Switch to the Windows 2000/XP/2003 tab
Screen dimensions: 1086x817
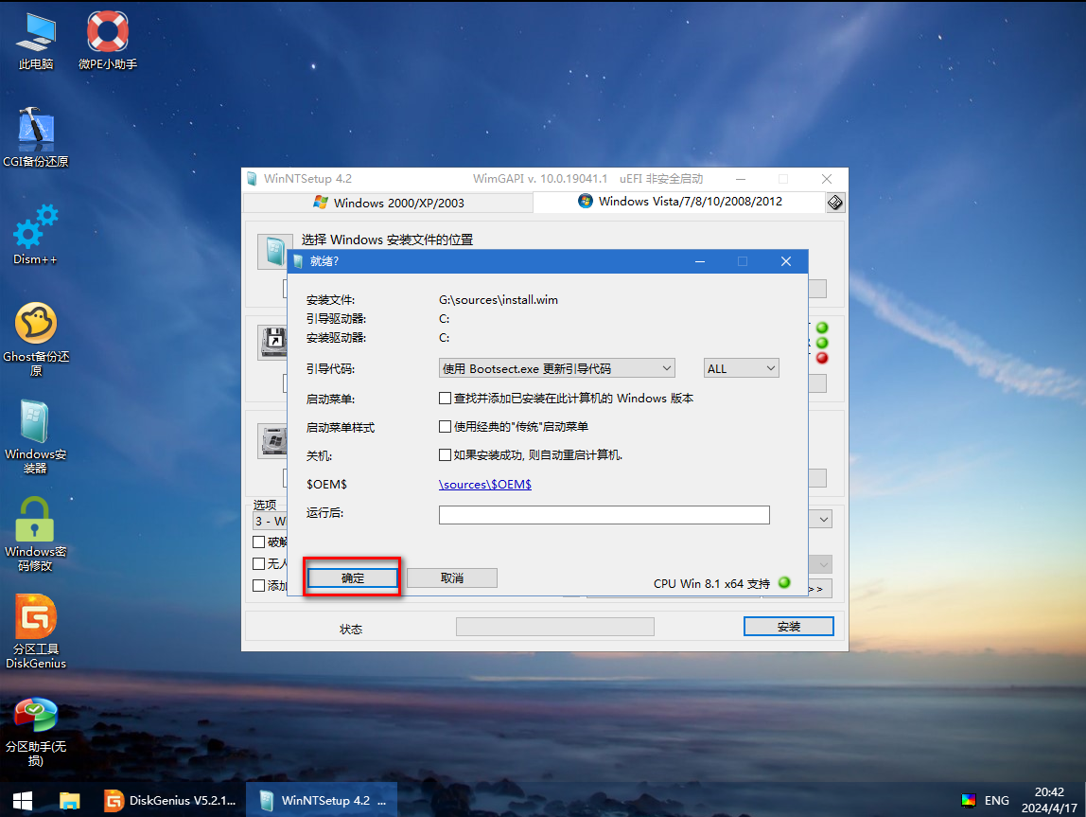[389, 203]
